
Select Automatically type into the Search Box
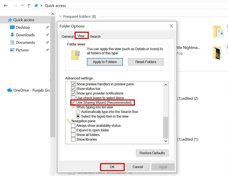(78, 112)
